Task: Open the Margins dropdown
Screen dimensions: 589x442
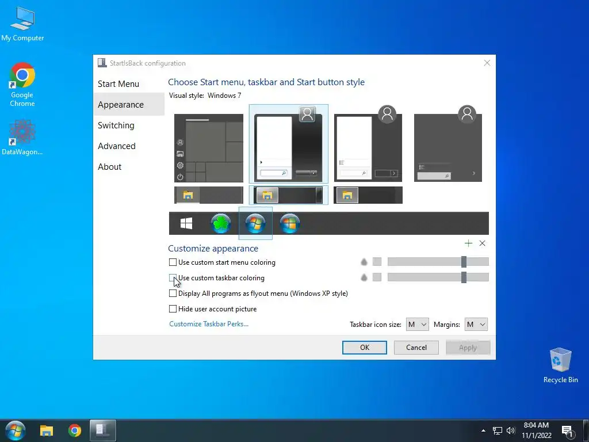Action: [476, 325]
